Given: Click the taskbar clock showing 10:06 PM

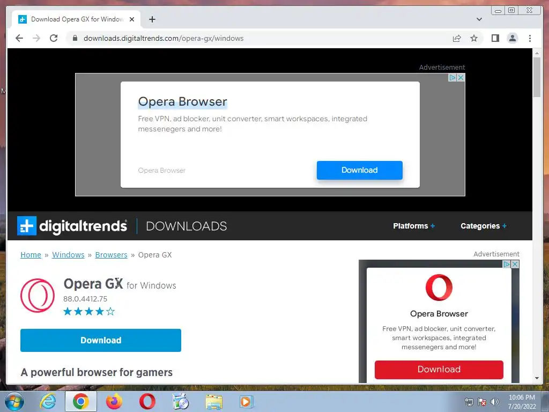Looking at the screenshot, I should 522,401.
